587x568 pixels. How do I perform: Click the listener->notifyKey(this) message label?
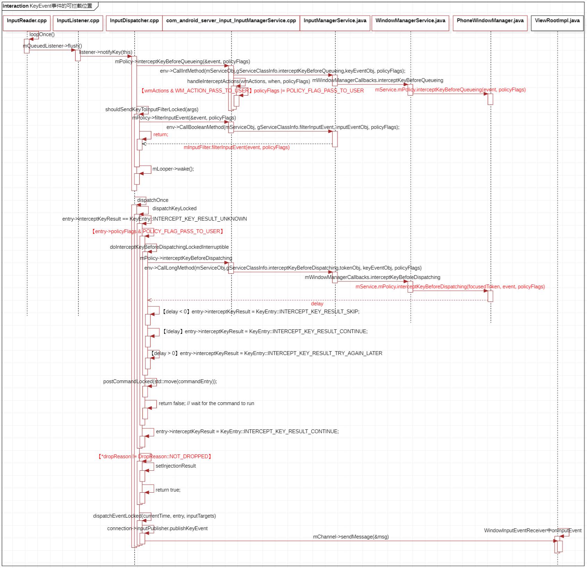106,52
